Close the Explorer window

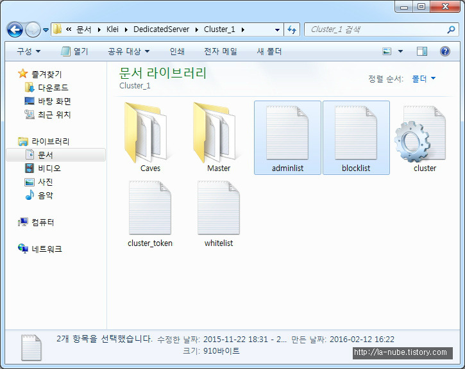(445, 6)
